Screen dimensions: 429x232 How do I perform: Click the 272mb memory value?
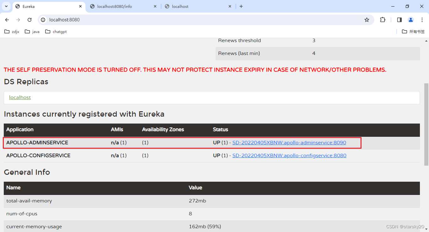tap(198, 201)
